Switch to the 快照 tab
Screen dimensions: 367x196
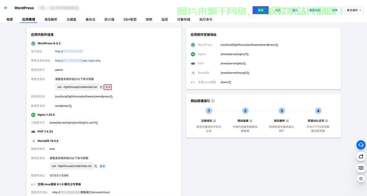point(149,20)
